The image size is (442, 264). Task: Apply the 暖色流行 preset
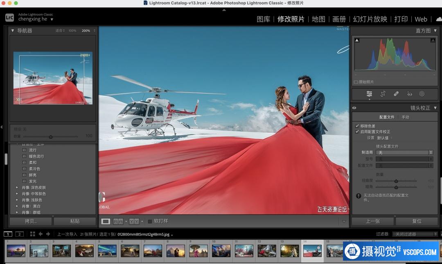pyautogui.click(x=36, y=156)
